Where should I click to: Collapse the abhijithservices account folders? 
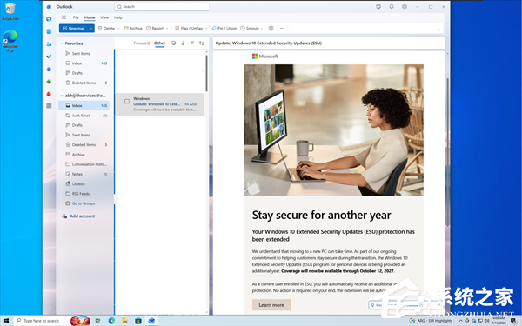pos(62,96)
